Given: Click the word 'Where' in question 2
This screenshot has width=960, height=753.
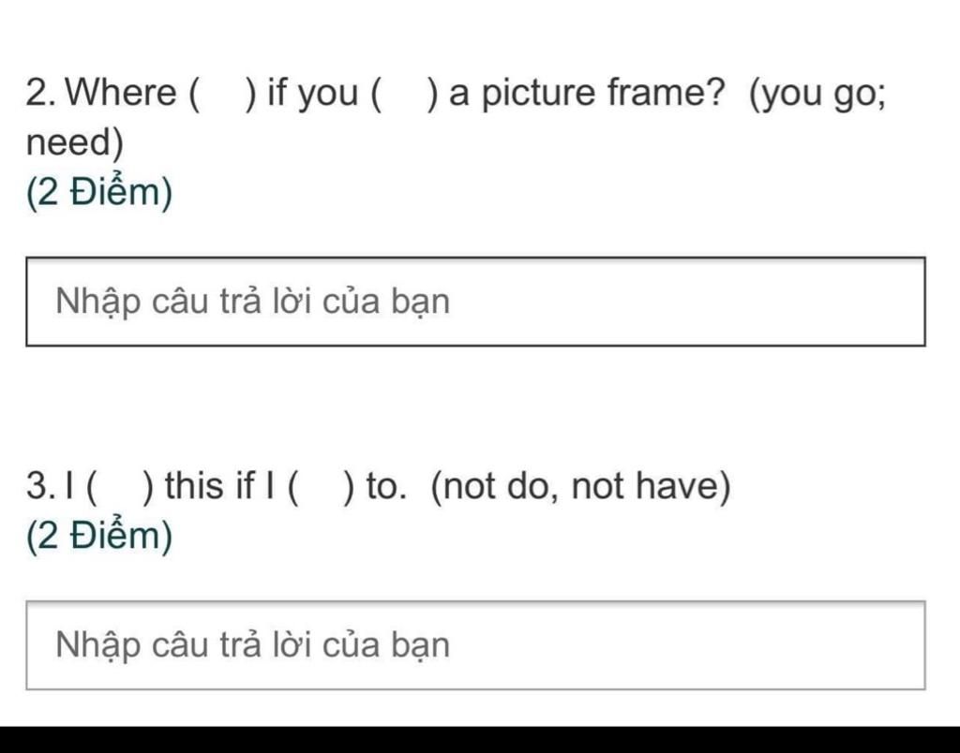Looking at the screenshot, I should coord(121,93).
